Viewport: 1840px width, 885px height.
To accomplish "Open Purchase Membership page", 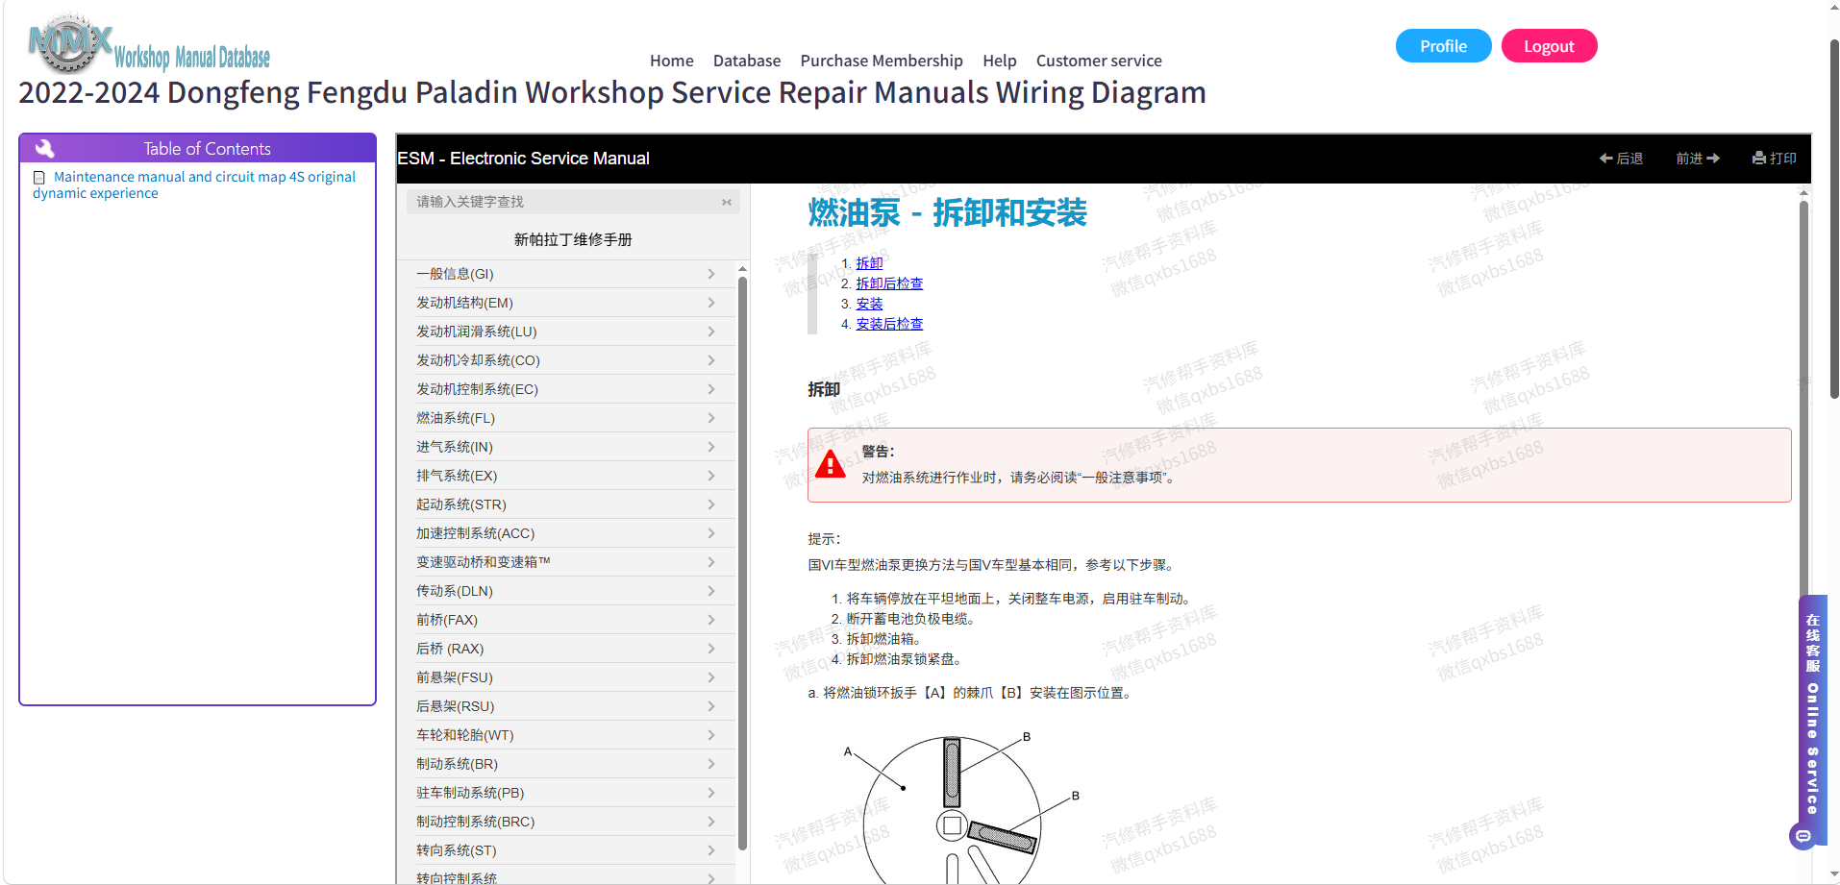I will tap(882, 61).
